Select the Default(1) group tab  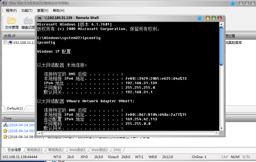[x=15, y=108]
